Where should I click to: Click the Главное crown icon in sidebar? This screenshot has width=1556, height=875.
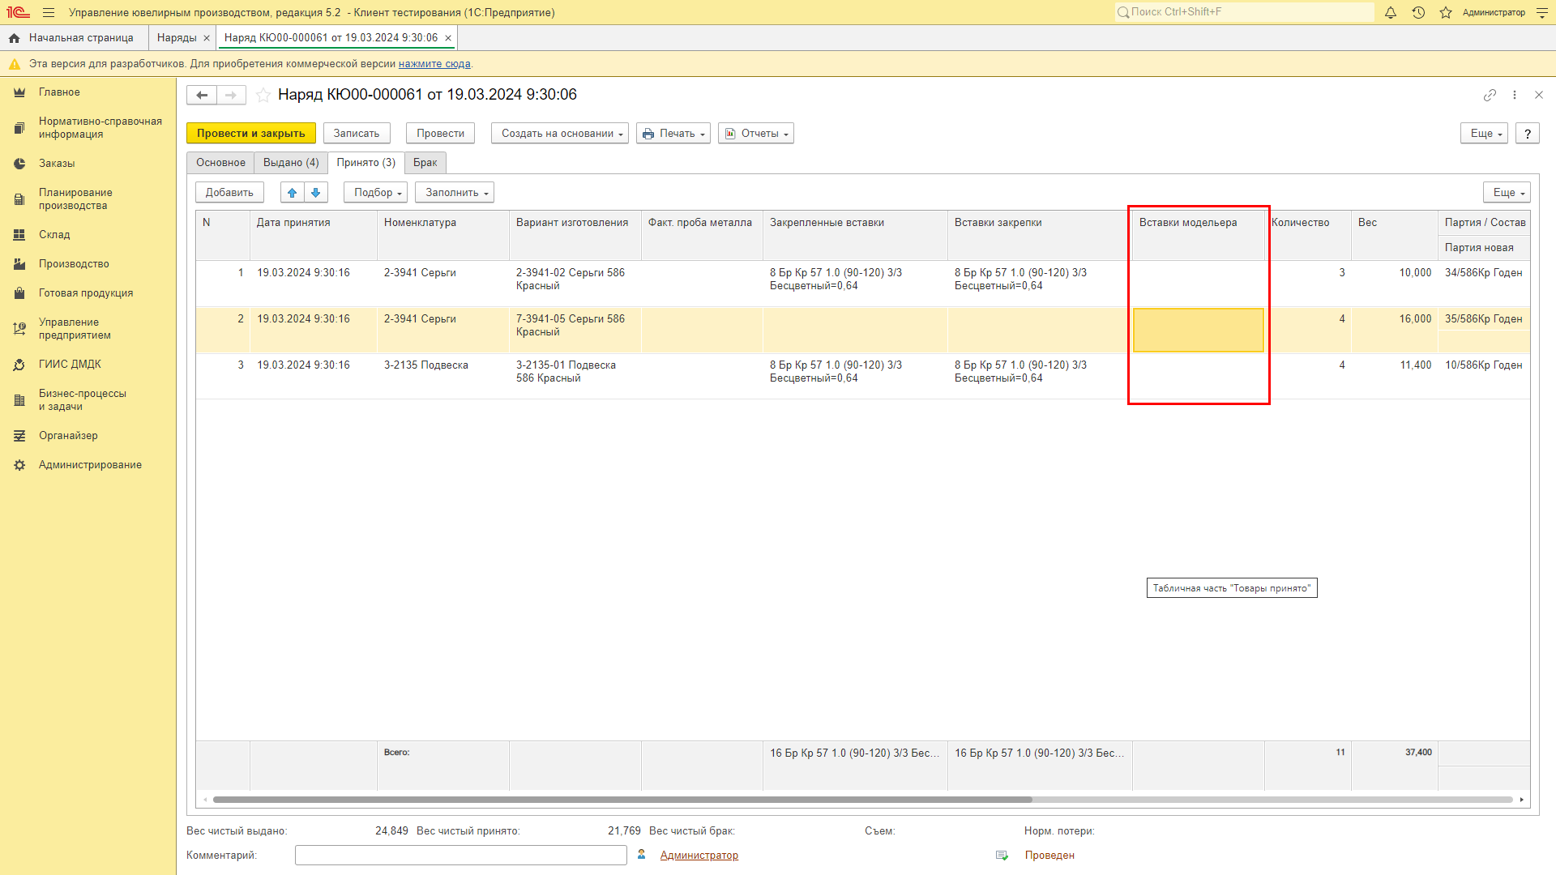[x=19, y=92]
